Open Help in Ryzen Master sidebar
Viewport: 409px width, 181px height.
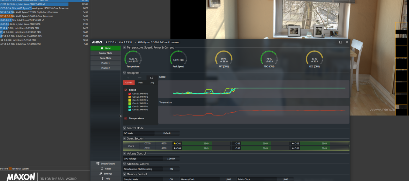point(105,179)
